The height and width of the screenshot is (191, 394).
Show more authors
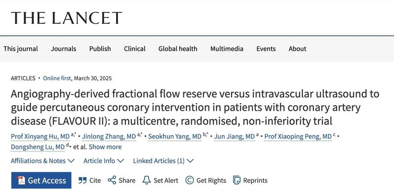[105, 147]
